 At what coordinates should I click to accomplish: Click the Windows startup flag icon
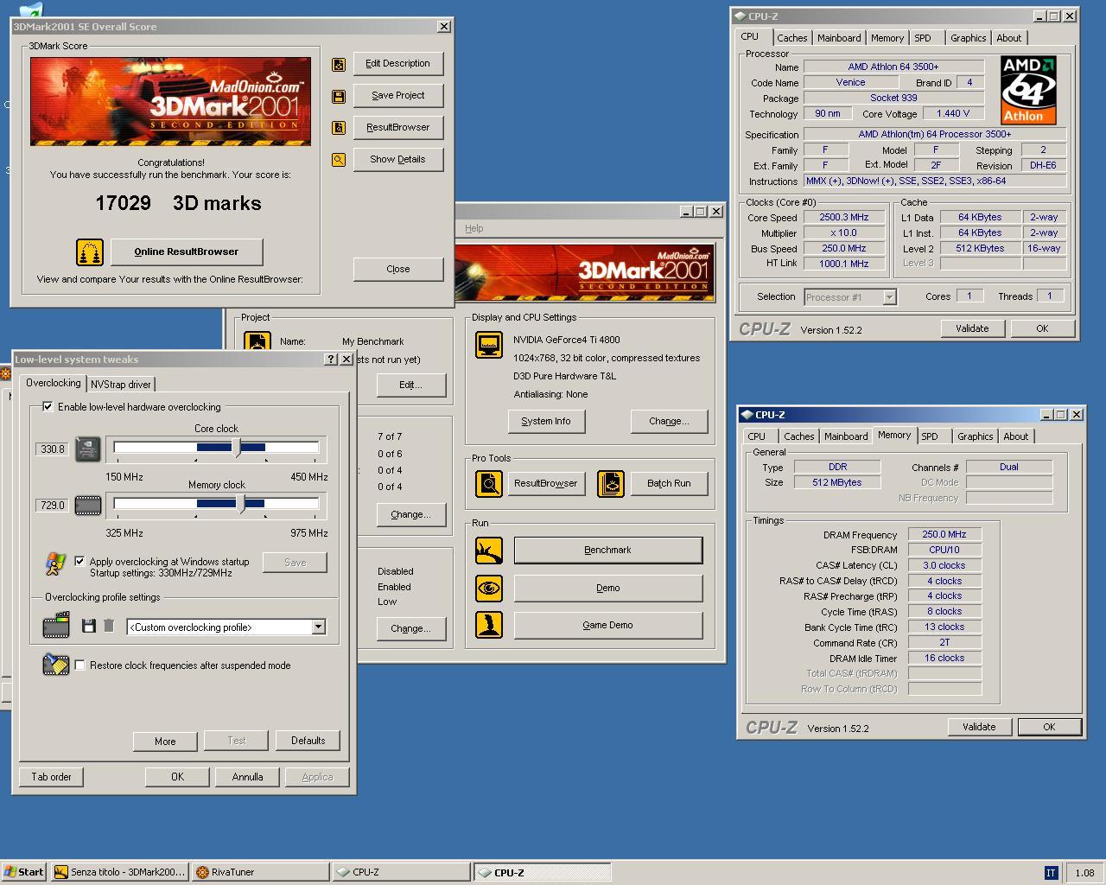[x=55, y=564]
